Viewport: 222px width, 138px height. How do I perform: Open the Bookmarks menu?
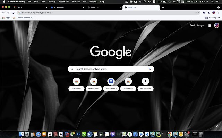tap(64, 2)
